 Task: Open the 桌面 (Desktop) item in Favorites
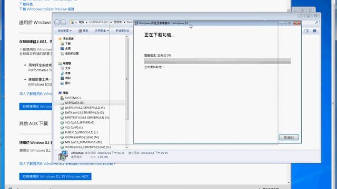68,48
